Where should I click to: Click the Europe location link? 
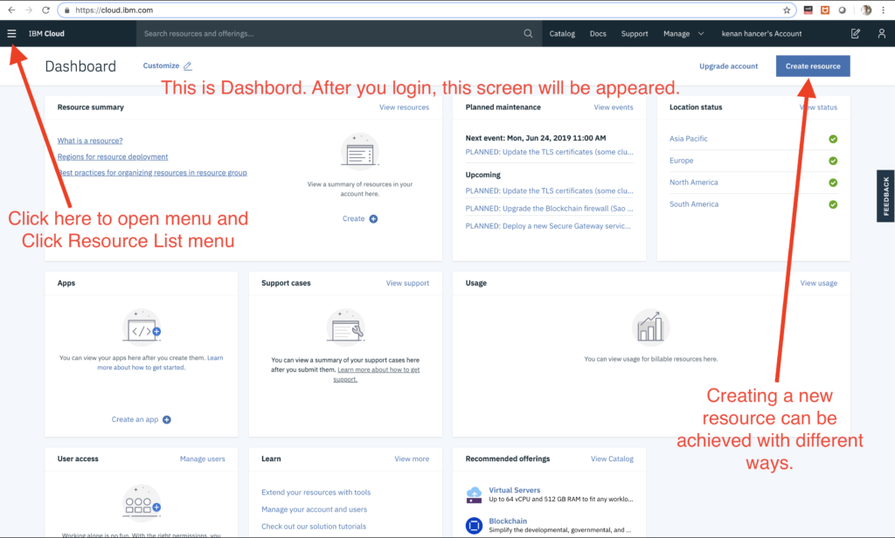(x=682, y=161)
